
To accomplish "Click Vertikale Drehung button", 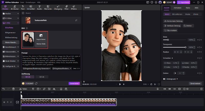I will [x=172, y=26].
